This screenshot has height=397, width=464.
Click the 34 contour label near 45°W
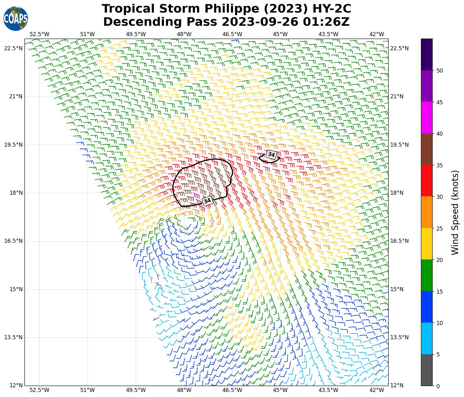point(271,155)
